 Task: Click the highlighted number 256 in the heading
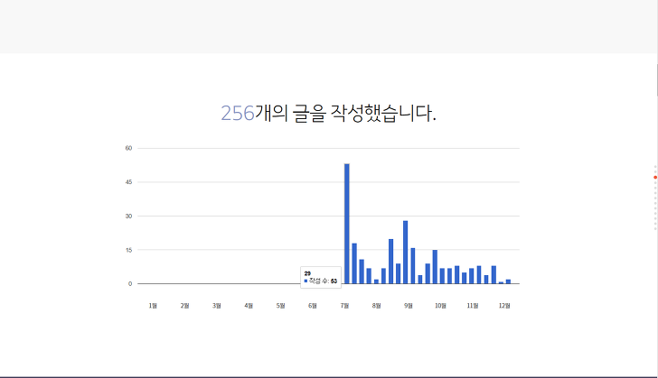238,113
